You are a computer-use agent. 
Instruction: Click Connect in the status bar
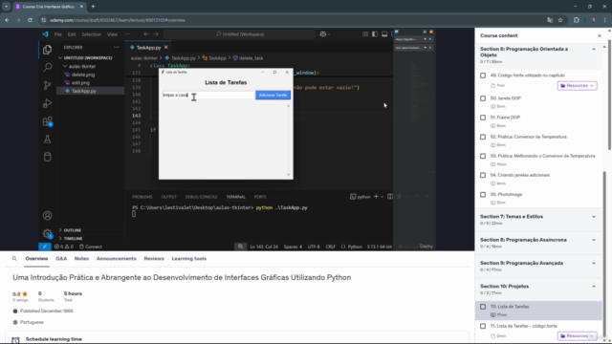click(91, 247)
